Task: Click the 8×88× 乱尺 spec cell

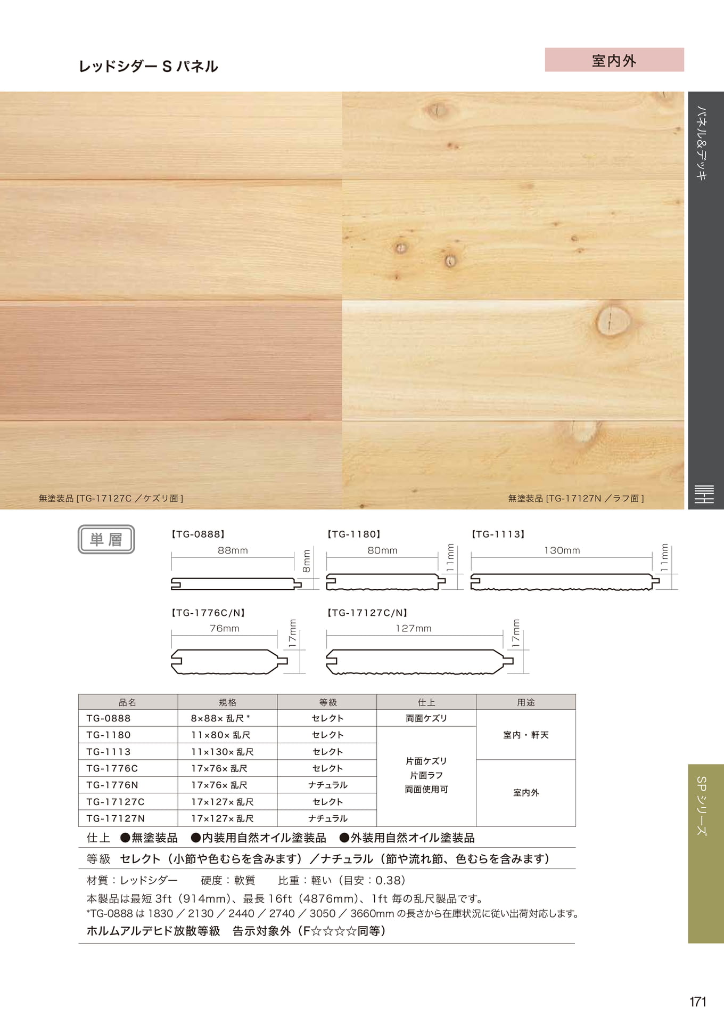Action: click(x=227, y=718)
